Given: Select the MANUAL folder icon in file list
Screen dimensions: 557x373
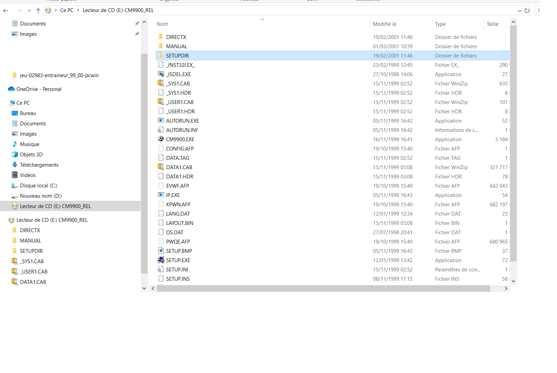Looking at the screenshot, I should tap(161, 46).
